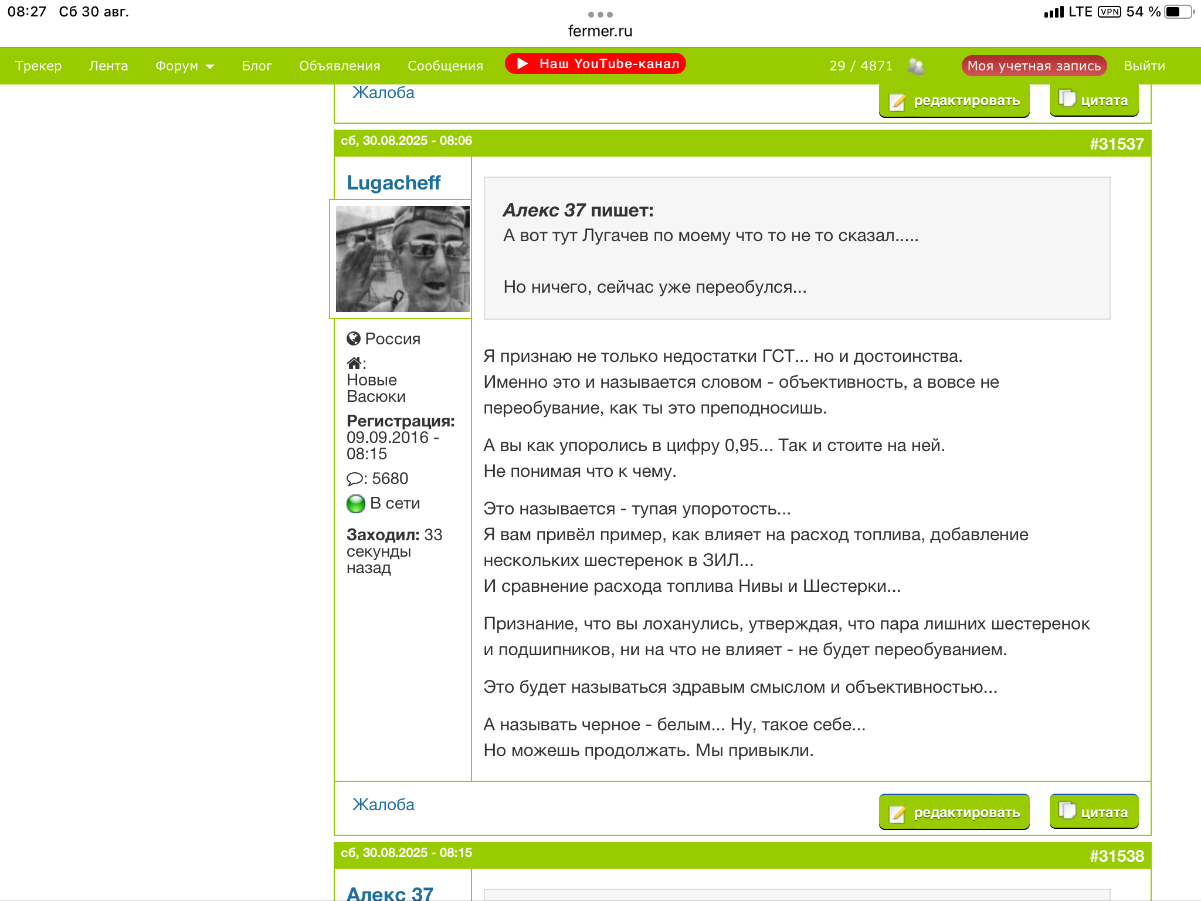Expand the Форум dropdown menu
This screenshot has height=901, width=1201.
click(184, 66)
